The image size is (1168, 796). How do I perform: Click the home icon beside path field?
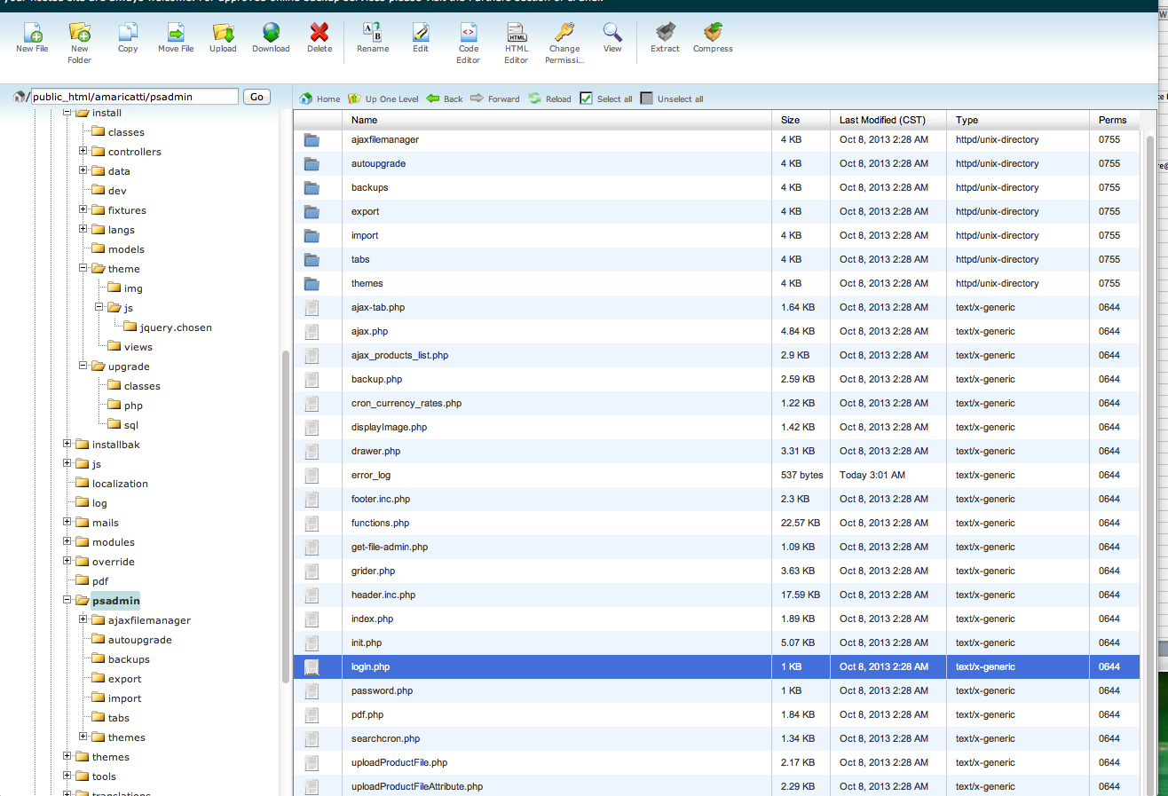click(20, 96)
